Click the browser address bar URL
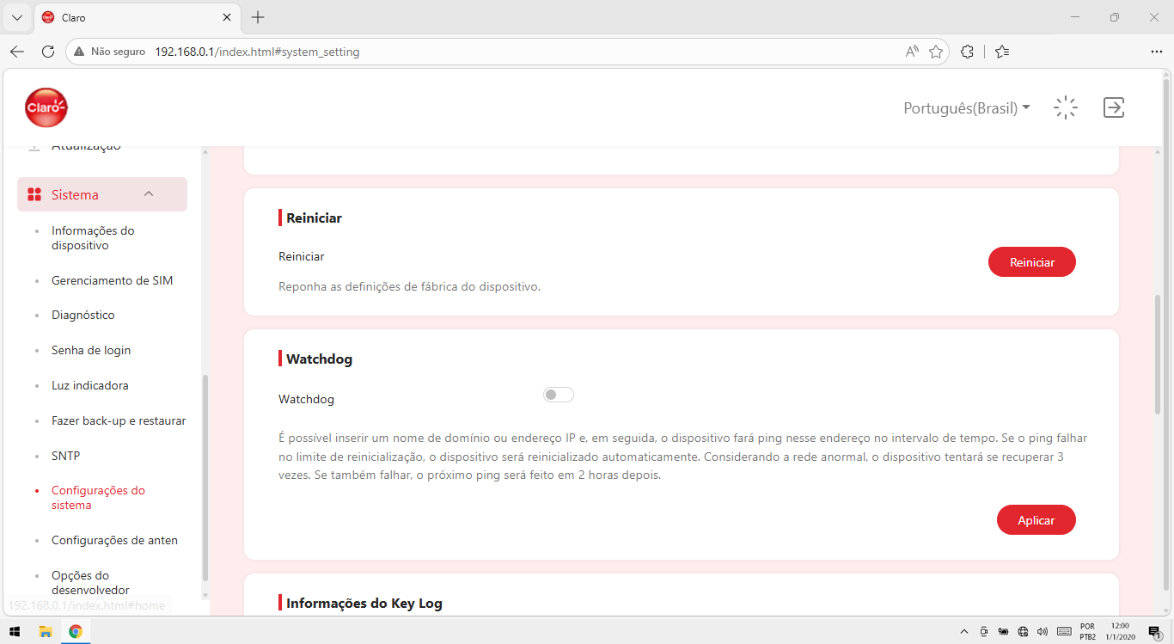This screenshot has height=644, width=1174. 257,52
